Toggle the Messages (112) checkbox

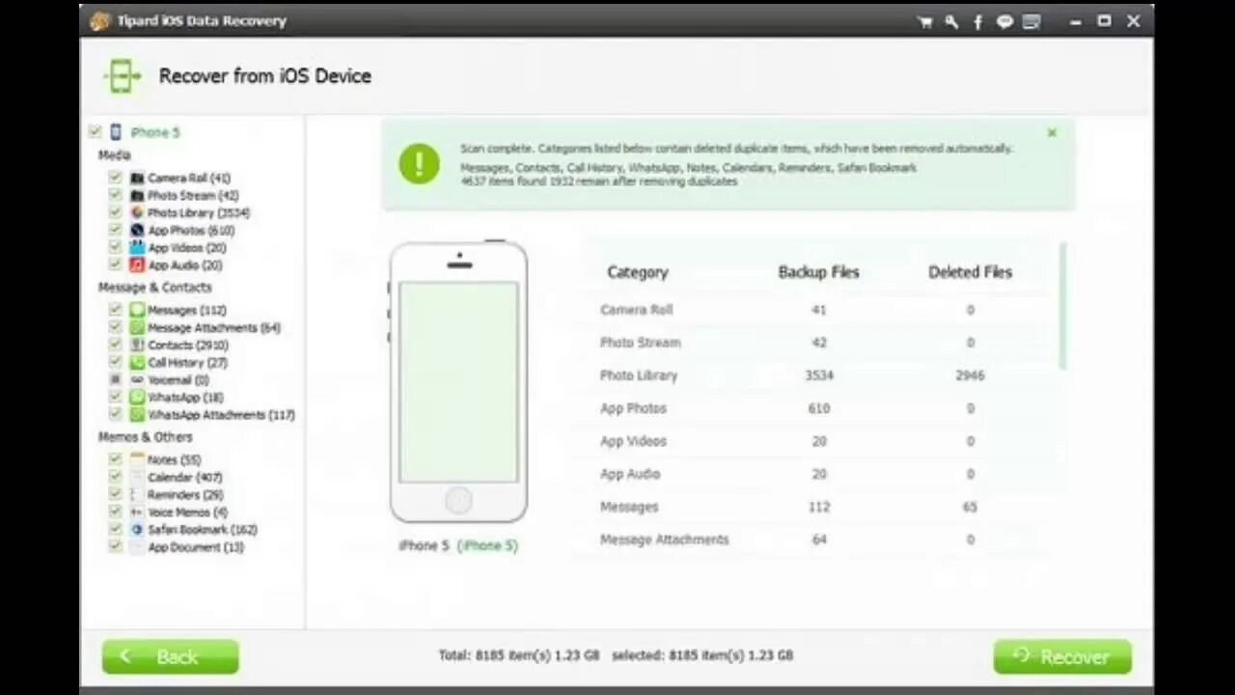(116, 311)
